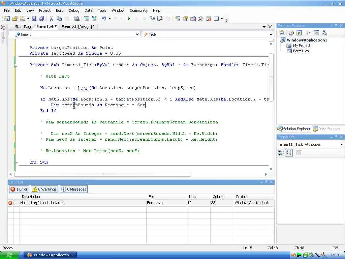Switch to the Start Page tab
345x259 pixels.
[23, 27]
